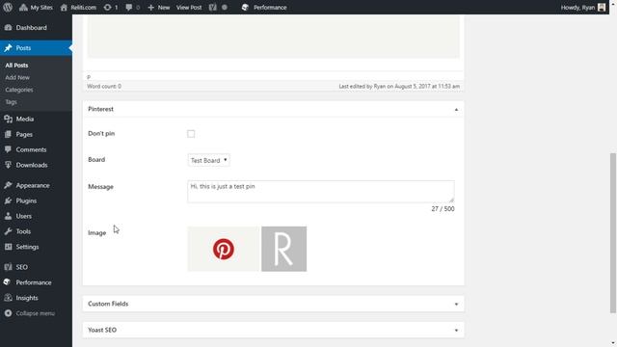Click View Post link
Screen dimensions: 617x347
[189, 7]
